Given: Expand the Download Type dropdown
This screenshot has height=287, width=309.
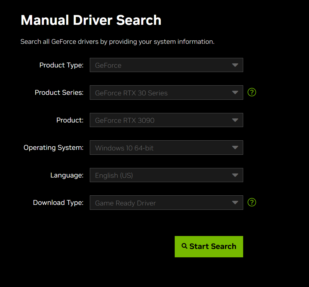Looking at the screenshot, I should click(x=166, y=203).
